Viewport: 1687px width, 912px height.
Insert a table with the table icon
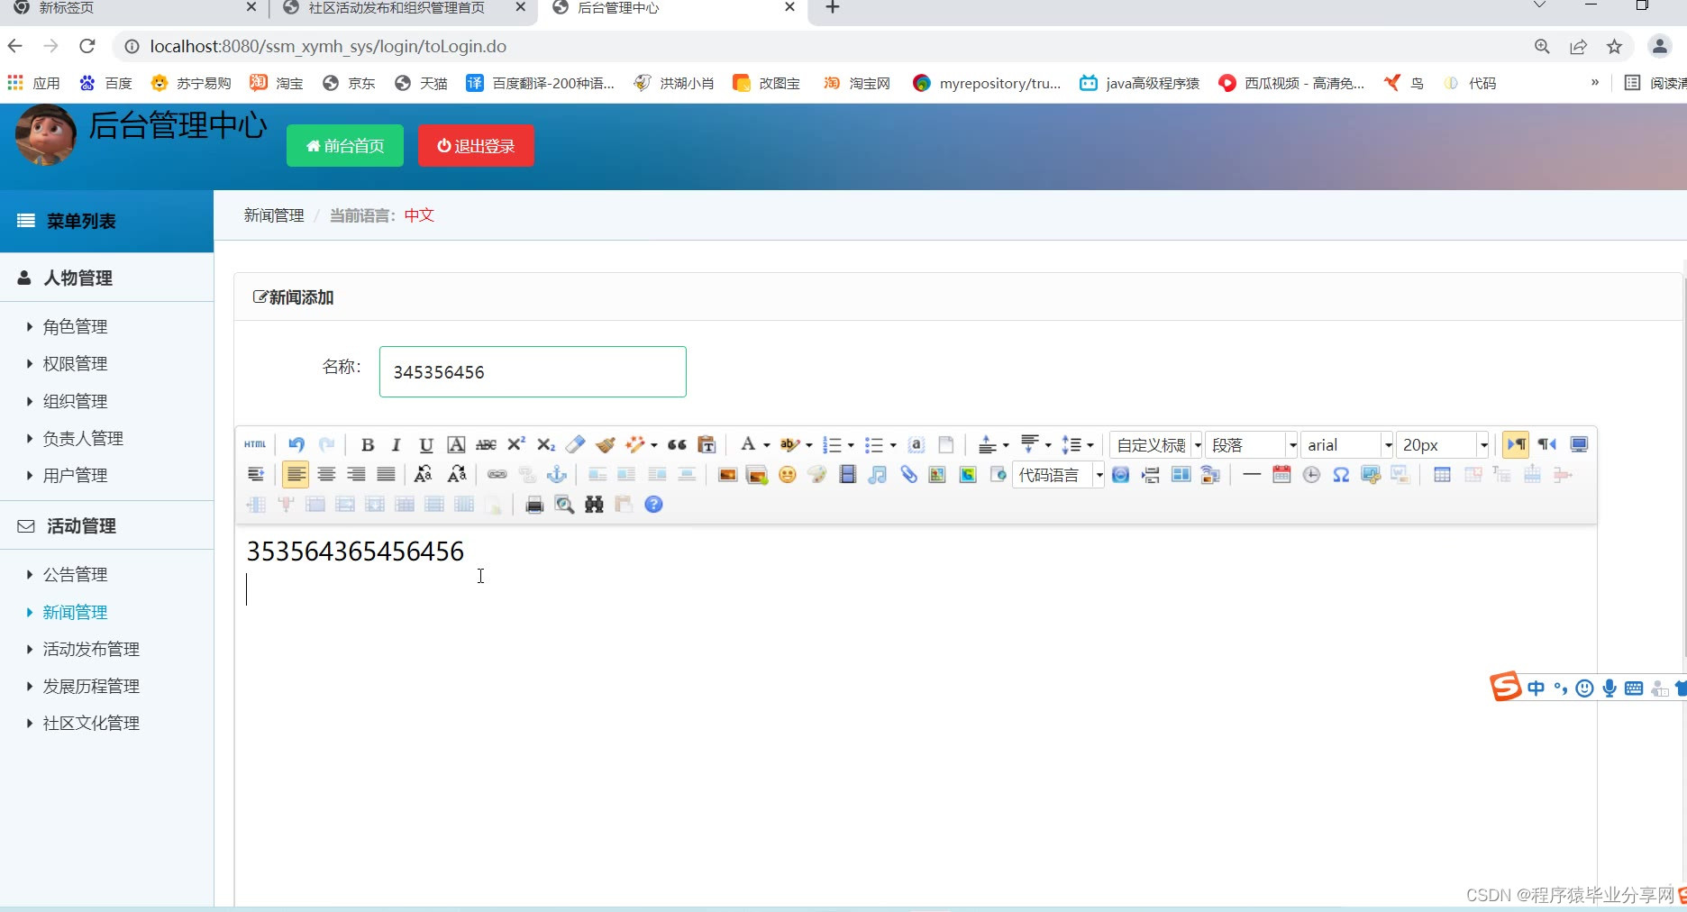click(x=1442, y=475)
